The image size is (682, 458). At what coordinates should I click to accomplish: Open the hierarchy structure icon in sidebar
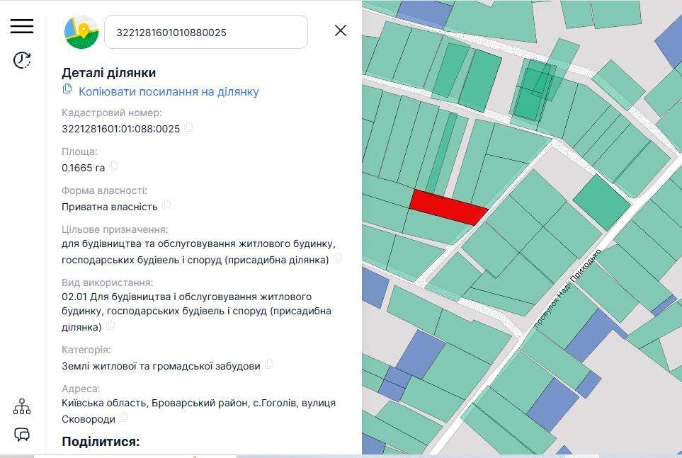pyautogui.click(x=22, y=406)
